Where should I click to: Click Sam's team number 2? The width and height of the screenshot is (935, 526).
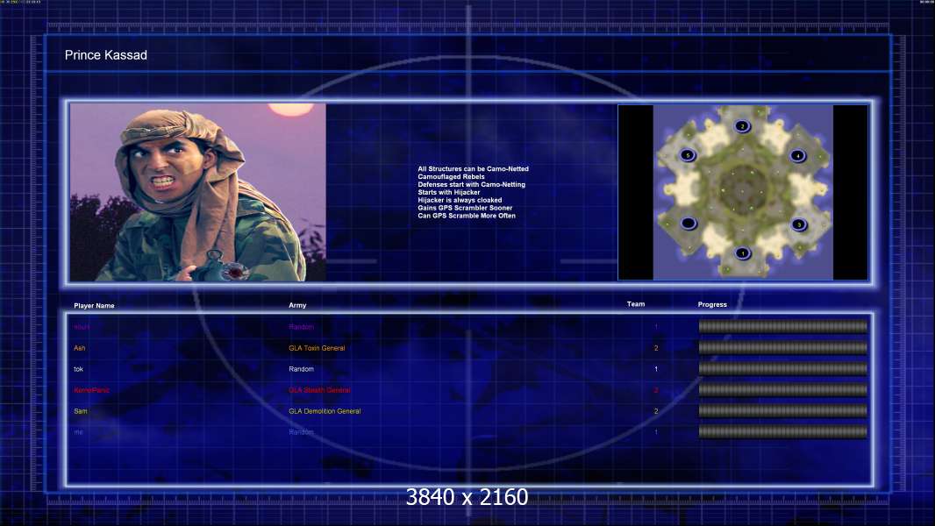[656, 411]
